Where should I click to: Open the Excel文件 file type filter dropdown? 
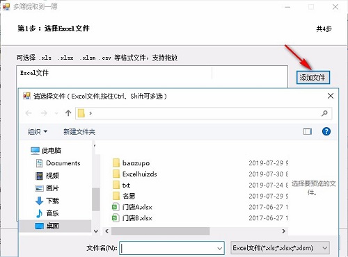click(280, 248)
